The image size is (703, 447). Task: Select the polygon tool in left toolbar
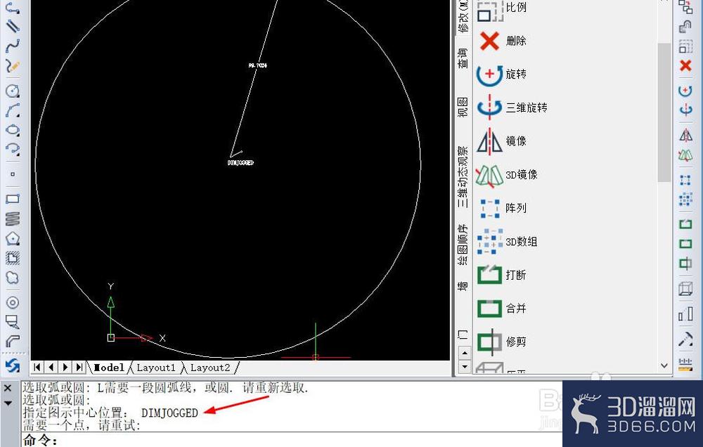tap(13, 238)
